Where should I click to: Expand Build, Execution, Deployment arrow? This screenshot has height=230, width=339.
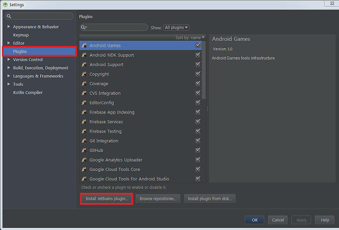point(8,68)
